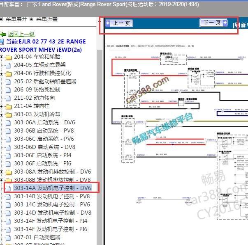
Task: Go to next page with 下一页 button
Action: tap(213, 23)
